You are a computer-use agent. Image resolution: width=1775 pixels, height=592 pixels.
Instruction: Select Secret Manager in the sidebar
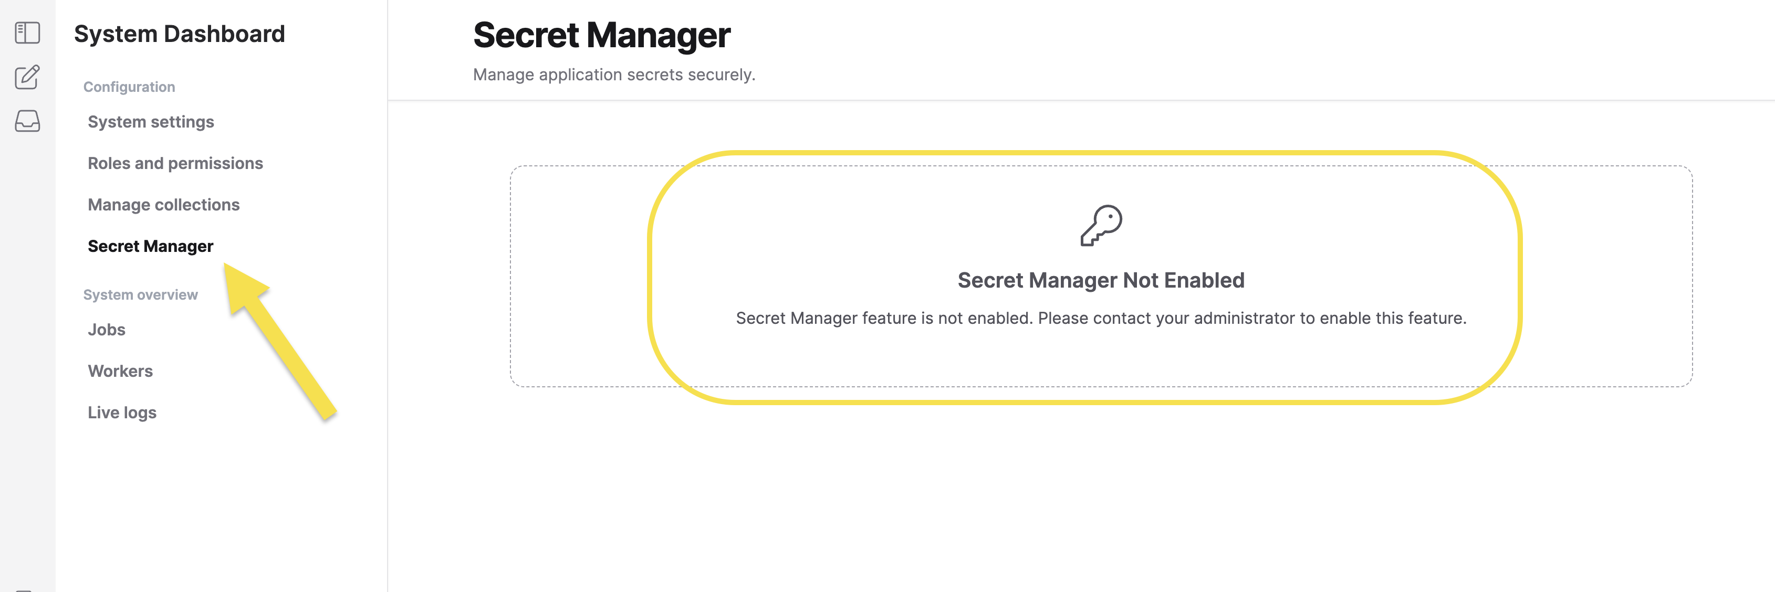click(x=150, y=246)
